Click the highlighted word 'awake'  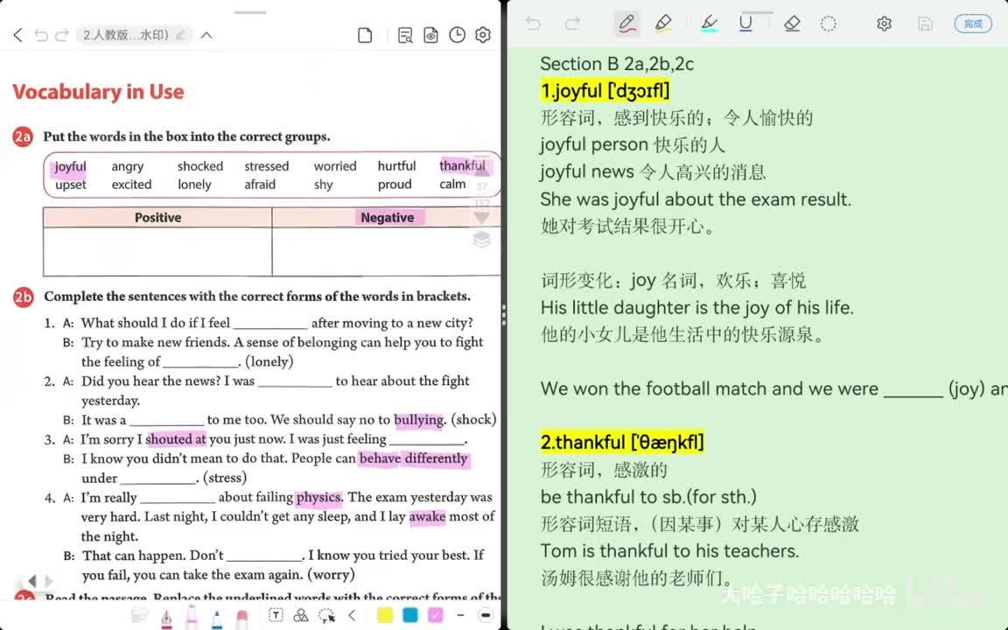428,516
